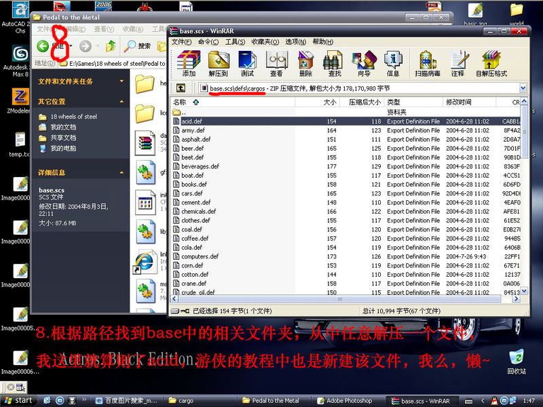This screenshot has height=407, width=543.
Task: Open the 收藏夹(O) menu in WinRAR
Action: [265, 42]
